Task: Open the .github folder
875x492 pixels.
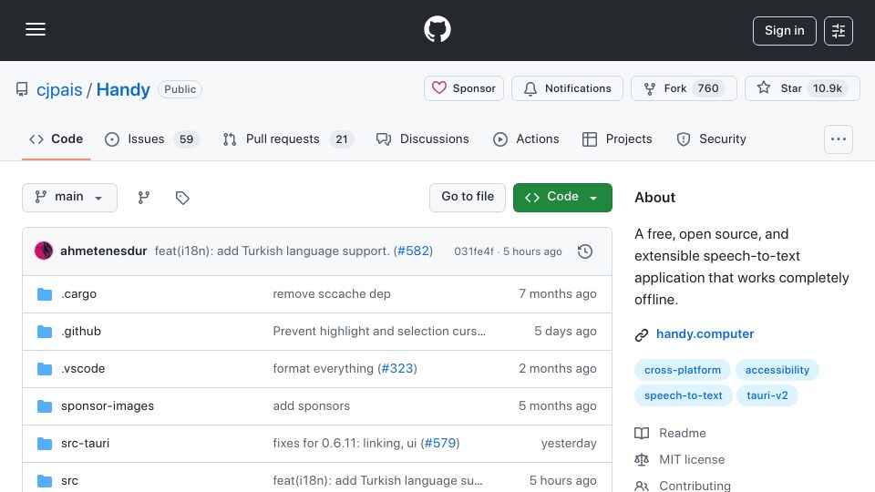Action: (x=81, y=332)
